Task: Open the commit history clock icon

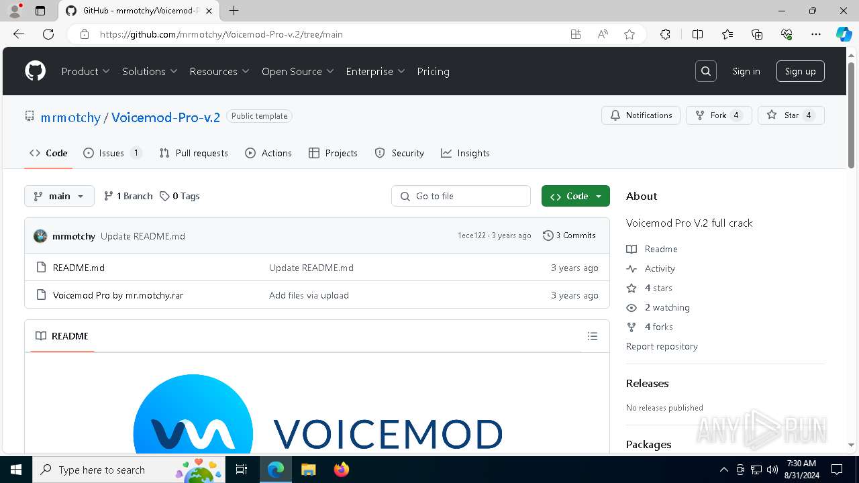Action: (548, 235)
